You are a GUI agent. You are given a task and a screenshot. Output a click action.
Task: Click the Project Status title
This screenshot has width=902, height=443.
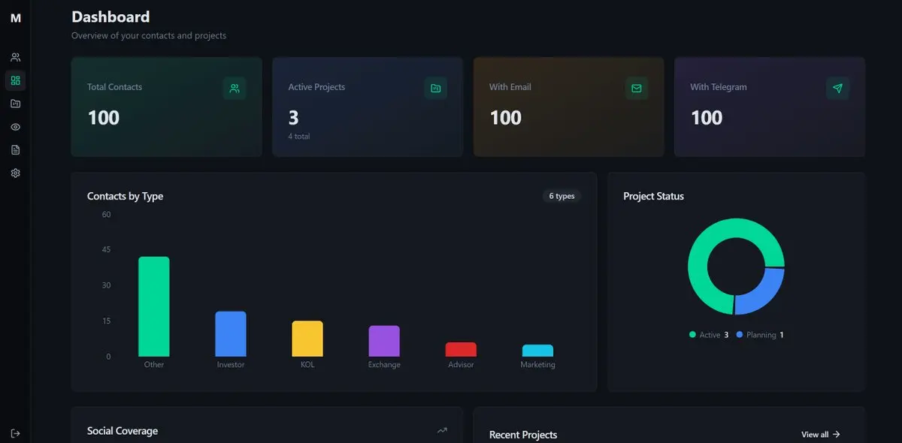654,196
